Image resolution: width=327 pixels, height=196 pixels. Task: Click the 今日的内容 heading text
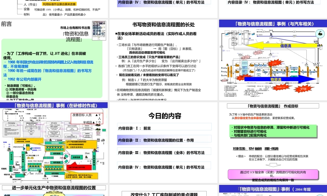[x=165, y=116]
